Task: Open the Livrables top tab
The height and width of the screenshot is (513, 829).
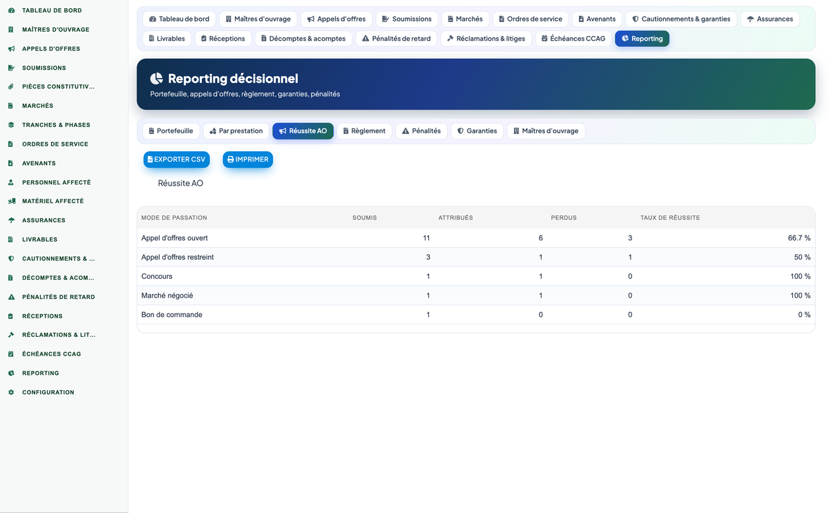Action: tap(167, 39)
